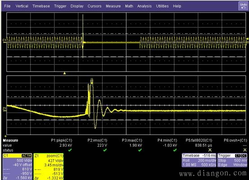Click the P2 rms green status checkmark

point(105,150)
